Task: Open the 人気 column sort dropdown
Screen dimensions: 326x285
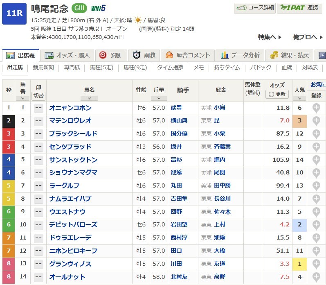Action: (299, 98)
